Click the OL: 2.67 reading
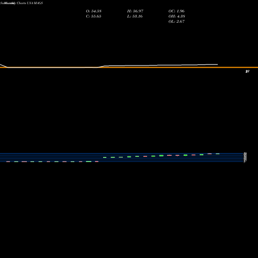Viewport: 258px width, 258px height. (x=176, y=21)
